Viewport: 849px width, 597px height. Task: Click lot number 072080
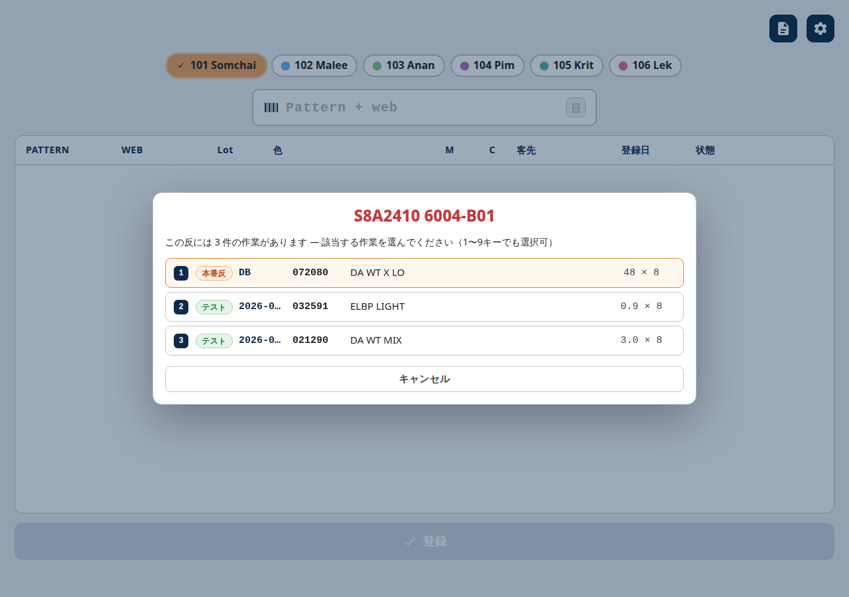(x=310, y=273)
